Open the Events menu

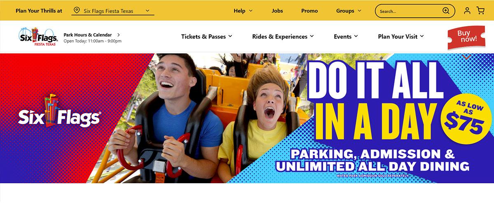click(346, 36)
